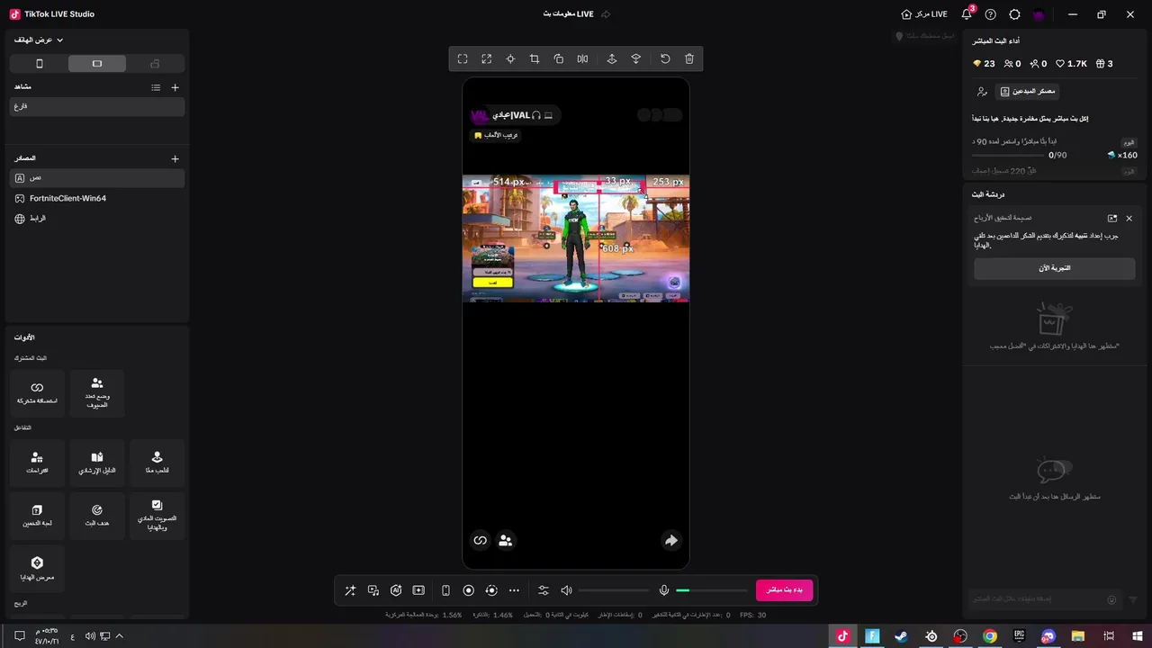Click the link icon in phone preview
Screen dimensions: 1152x648
click(481, 540)
